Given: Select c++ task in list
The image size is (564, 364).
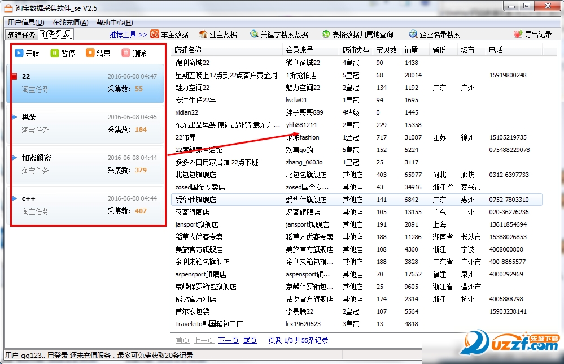Looking at the screenshot, I should tap(85, 205).
